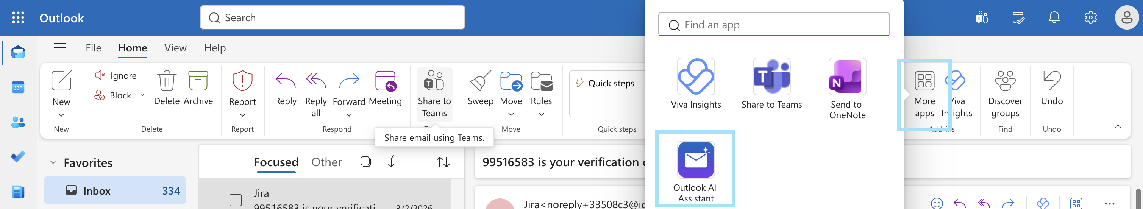Click the Find an app field
Screen dimensions: 1143x209
click(x=774, y=25)
